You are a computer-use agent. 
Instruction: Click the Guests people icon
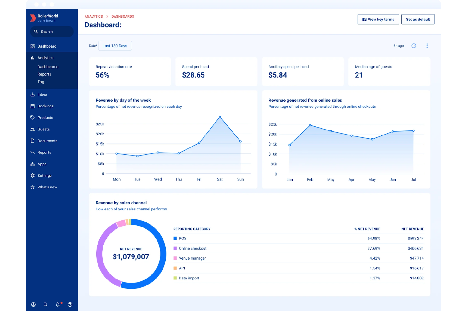33,129
